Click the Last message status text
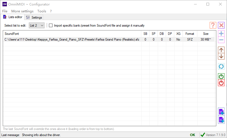 tap(31, 135)
